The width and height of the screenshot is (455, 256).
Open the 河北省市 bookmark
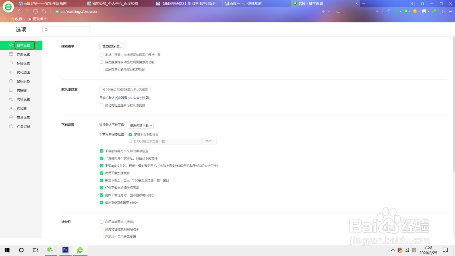point(38,19)
